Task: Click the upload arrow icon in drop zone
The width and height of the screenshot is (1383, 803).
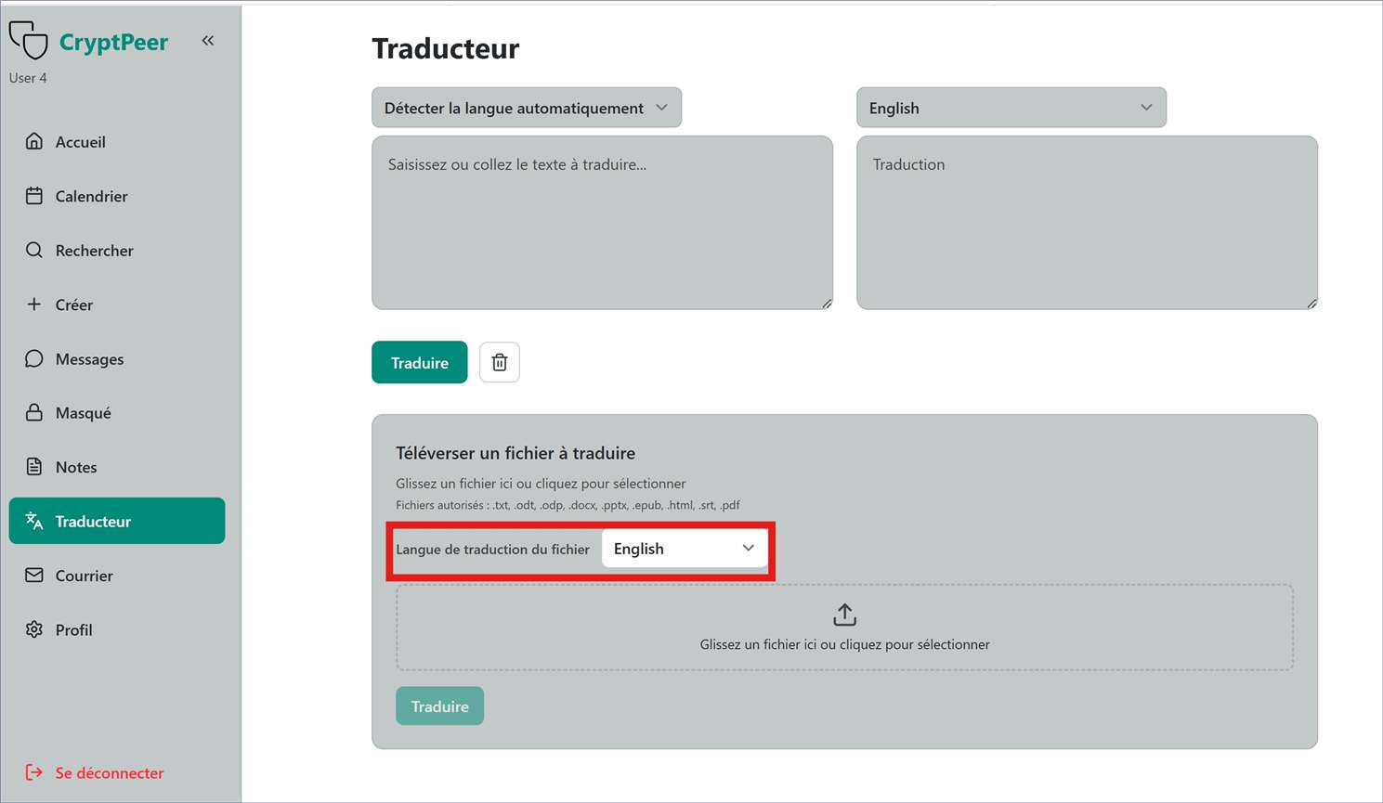Action: tap(844, 615)
